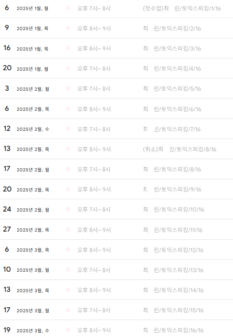Click pink dot on January 20 event
233x336 pixels.
(x=68, y=68)
